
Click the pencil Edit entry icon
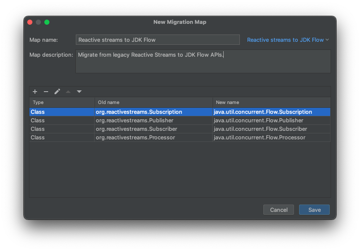pos(57,92)
